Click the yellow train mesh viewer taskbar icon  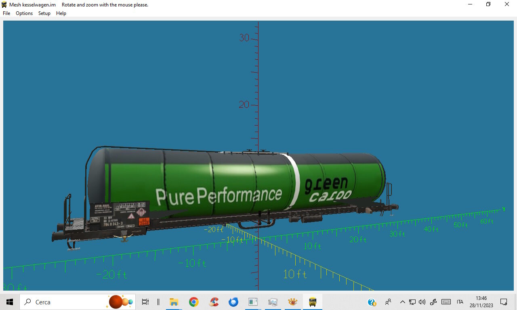(x=313, y=302)
